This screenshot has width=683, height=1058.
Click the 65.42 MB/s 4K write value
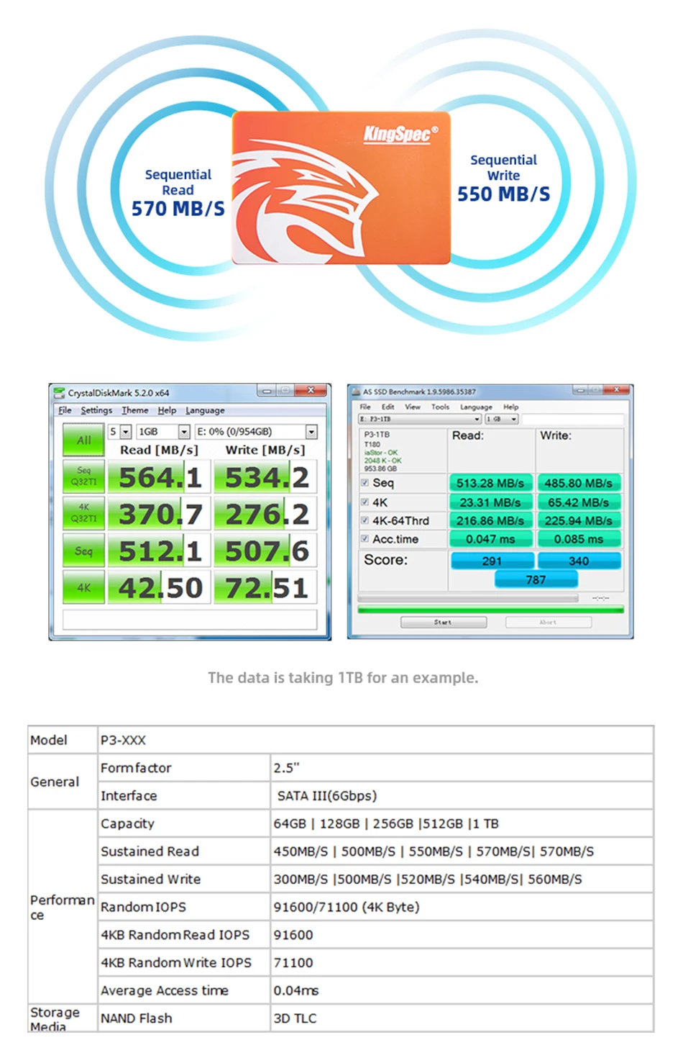pyautogui.click(x=579, y=502)
